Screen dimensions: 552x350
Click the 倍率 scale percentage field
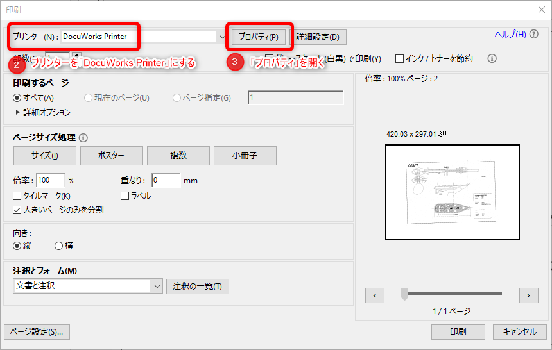point(50,181)
